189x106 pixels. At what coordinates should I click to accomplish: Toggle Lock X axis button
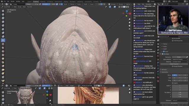[x=175, y=78]
